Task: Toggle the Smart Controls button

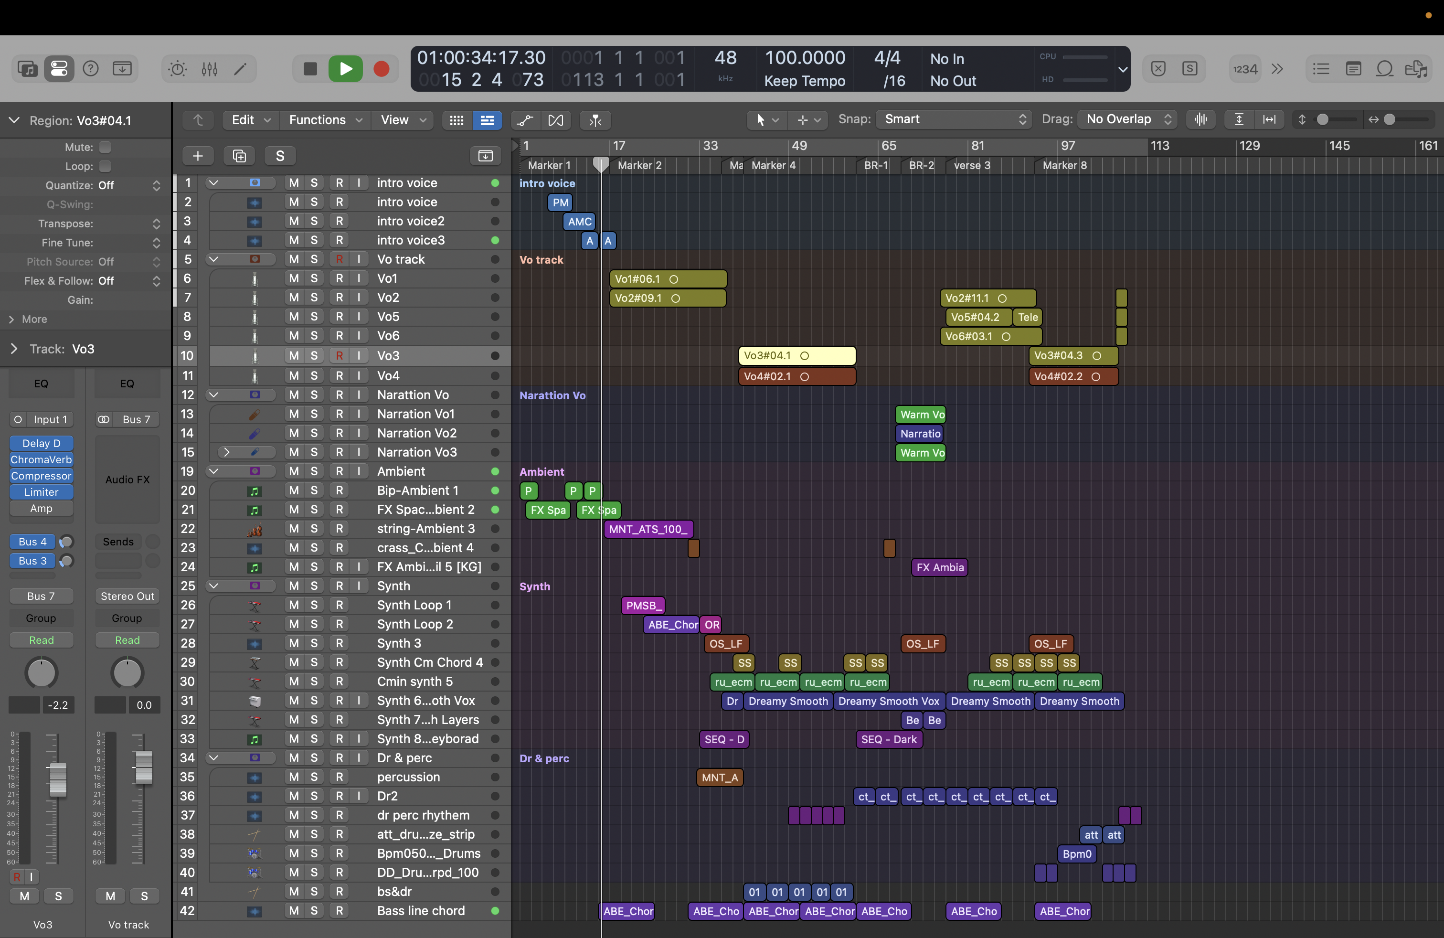Action: [x=177, y=69]
